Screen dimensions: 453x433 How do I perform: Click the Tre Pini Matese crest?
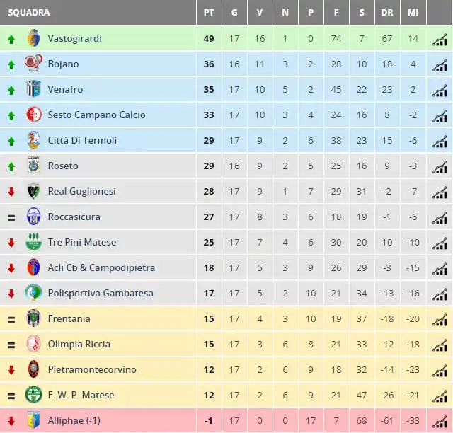[x=33, y=242]
